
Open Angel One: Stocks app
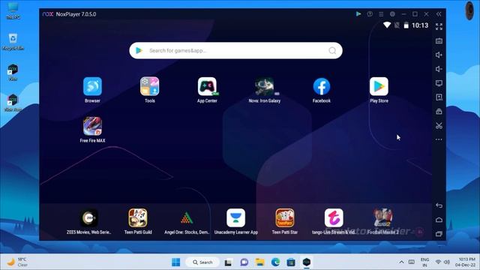coord(187,218)
